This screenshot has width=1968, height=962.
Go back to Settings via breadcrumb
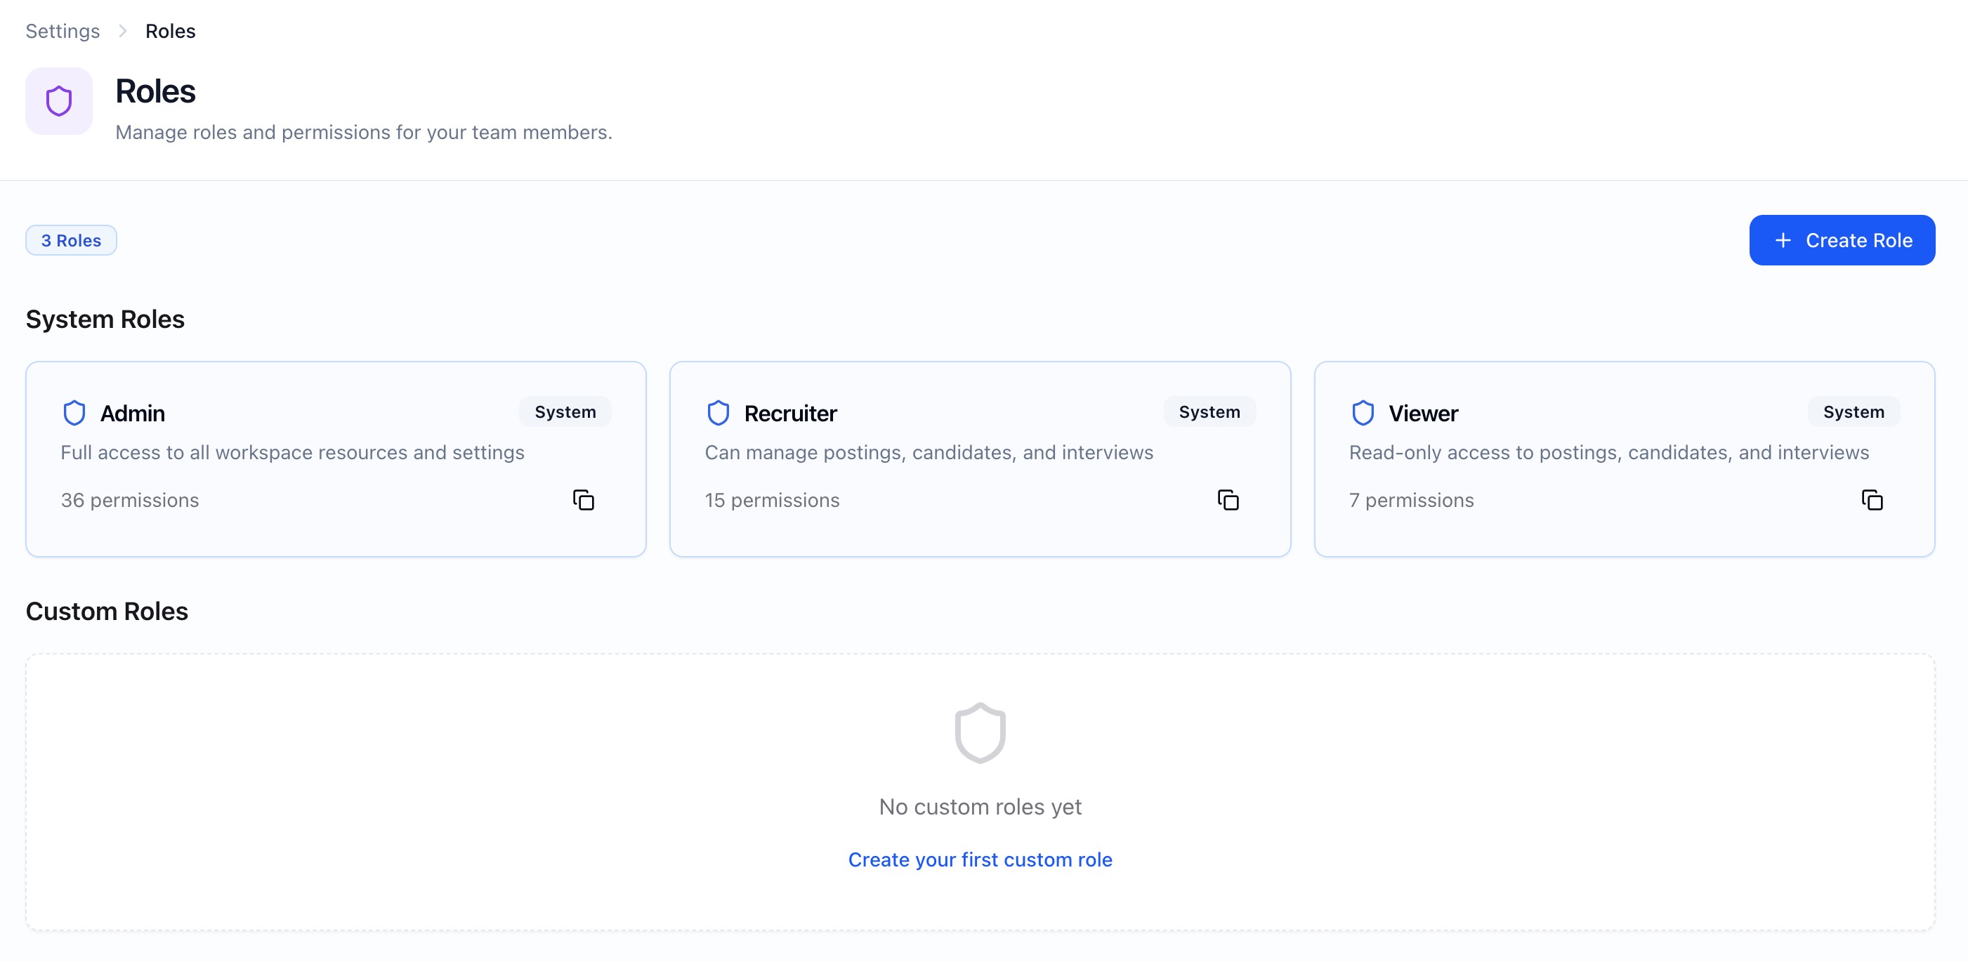(x=63, y=32)
